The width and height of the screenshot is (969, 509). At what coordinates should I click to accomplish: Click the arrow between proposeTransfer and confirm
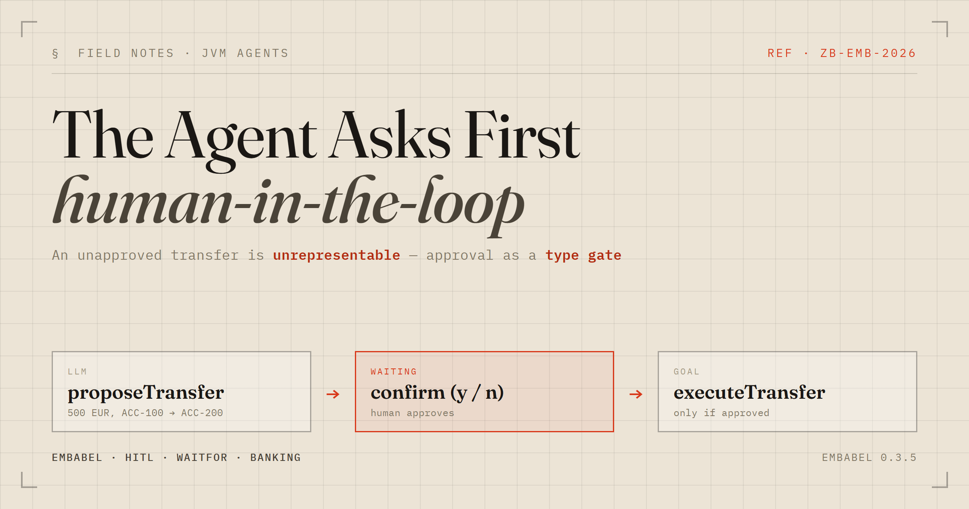click(333, 394)
